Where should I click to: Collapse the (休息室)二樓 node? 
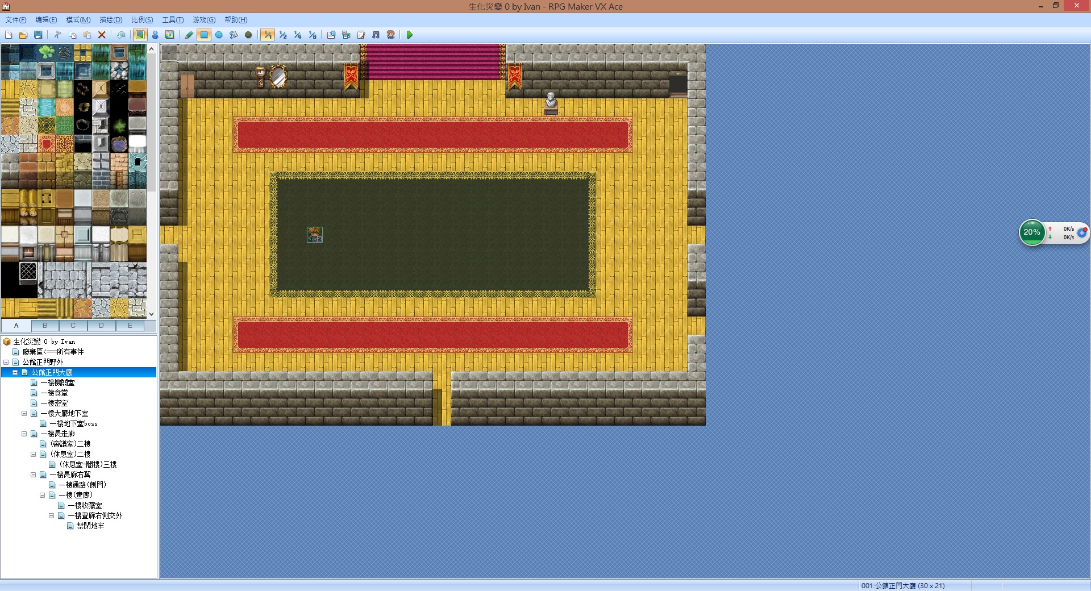pos(34,454)
